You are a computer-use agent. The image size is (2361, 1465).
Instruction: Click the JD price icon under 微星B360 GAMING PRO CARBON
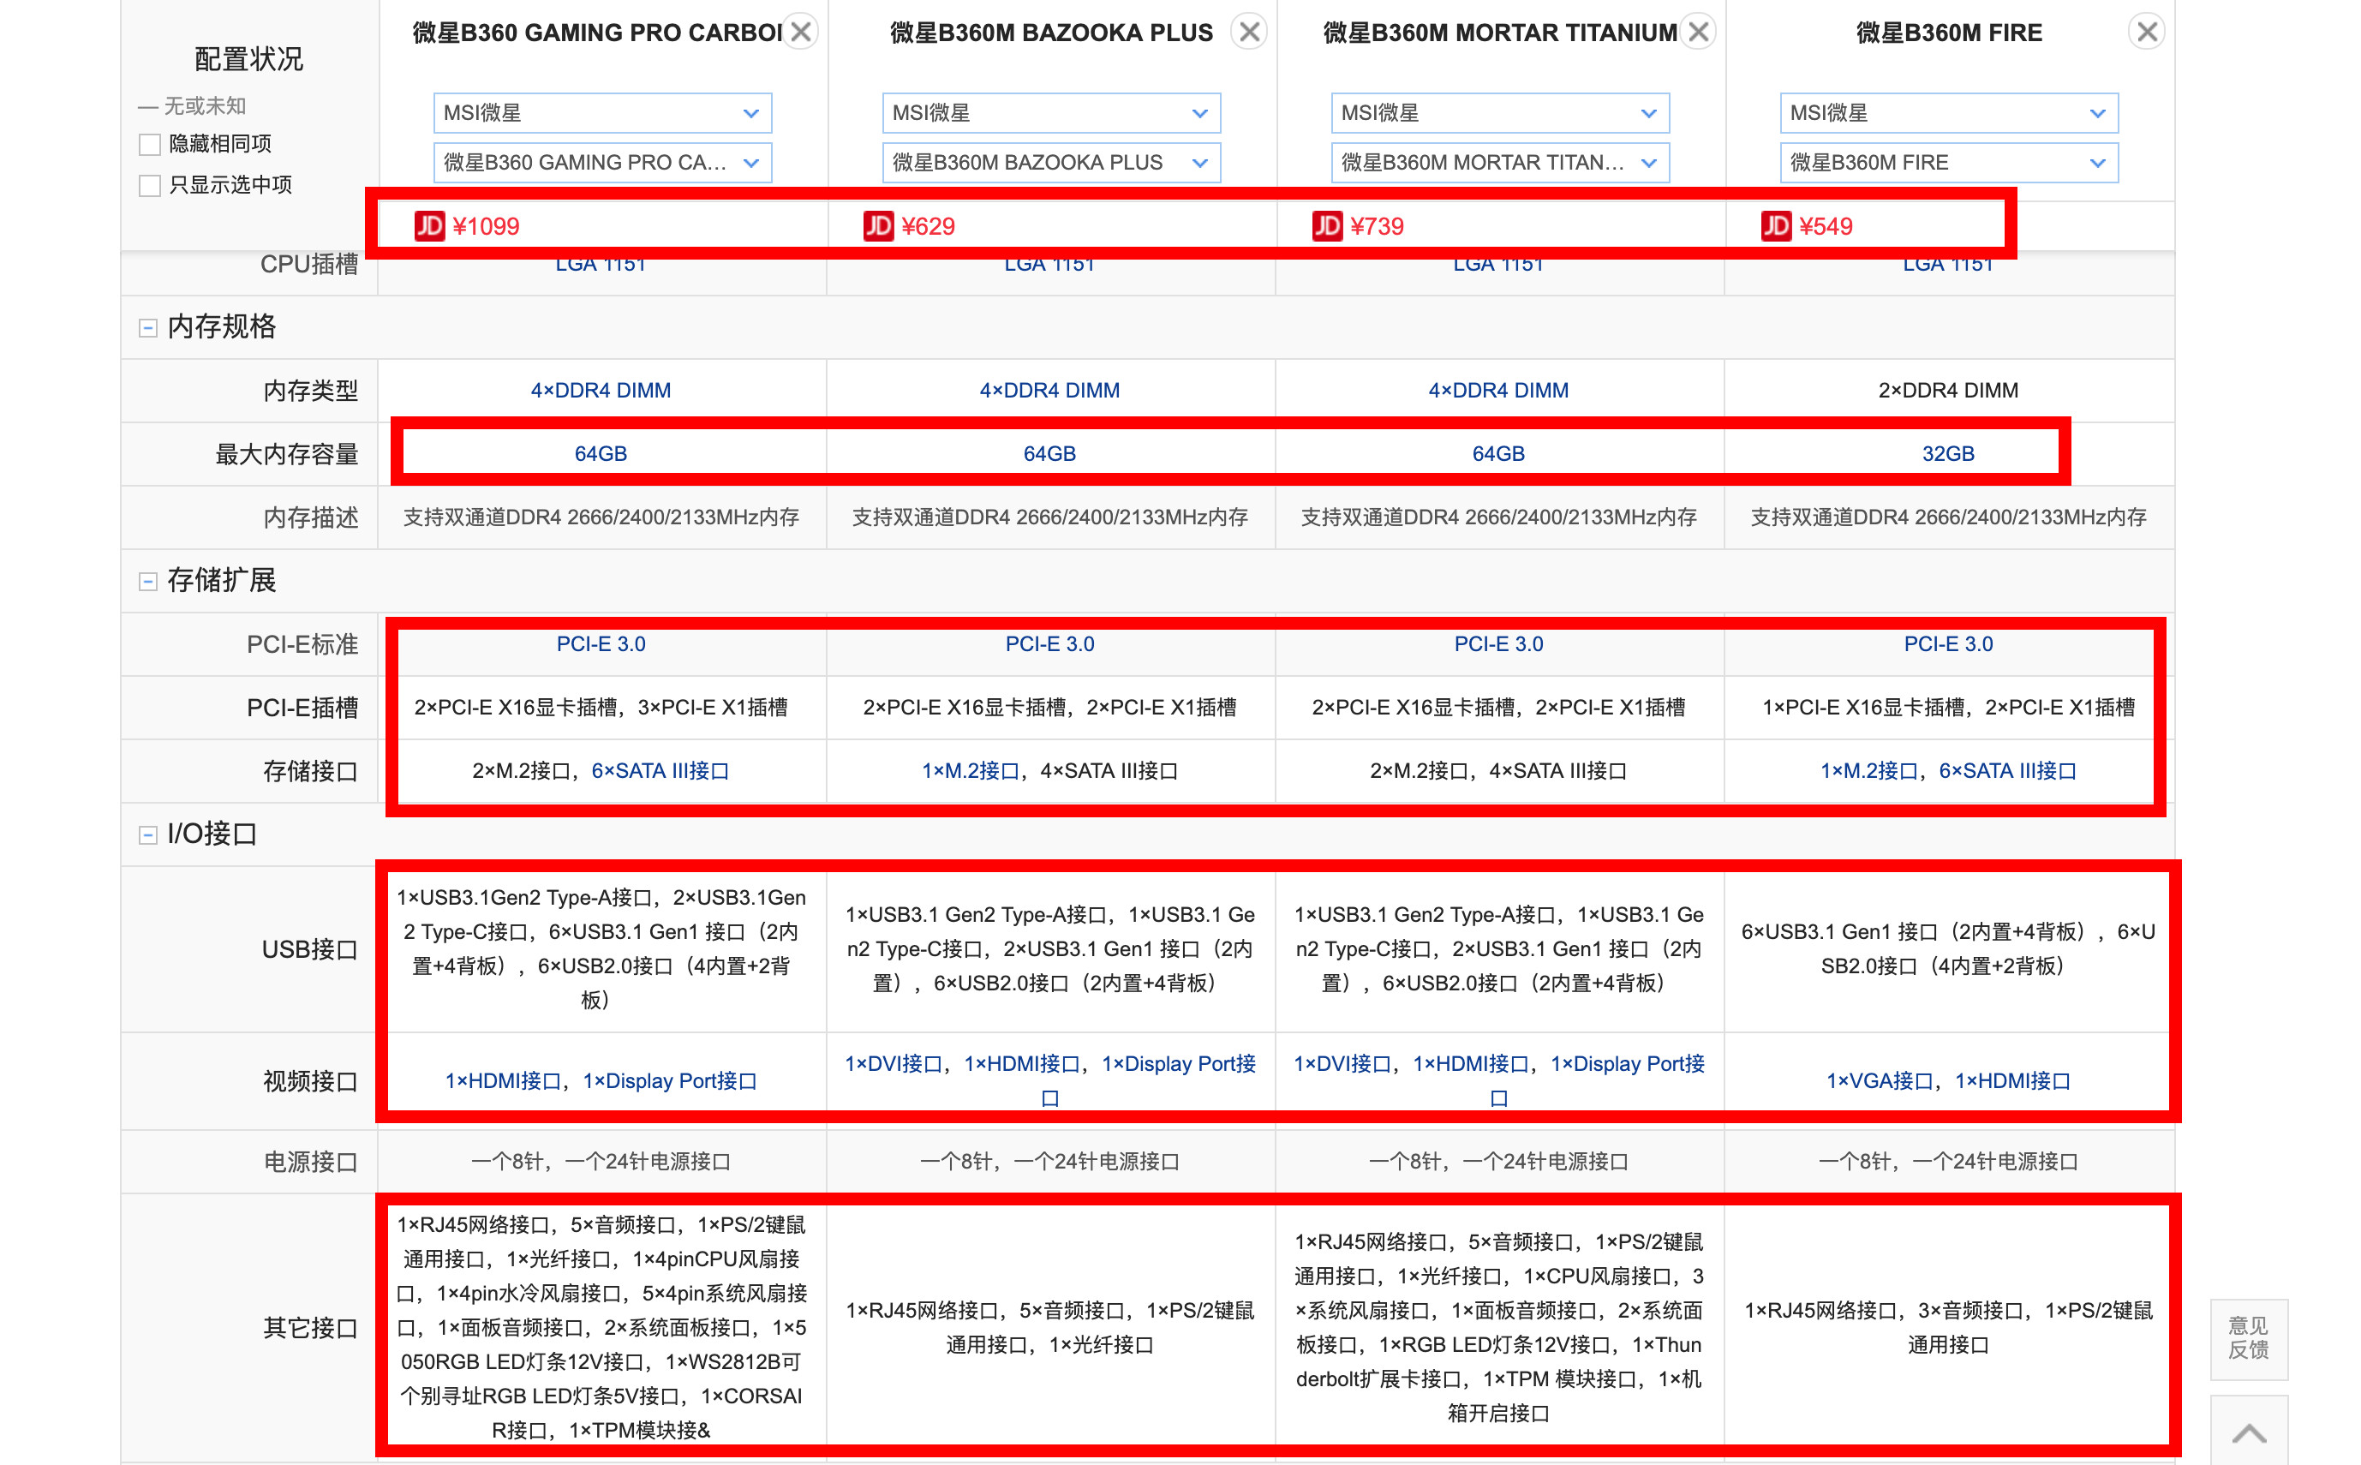click(429, 226)
